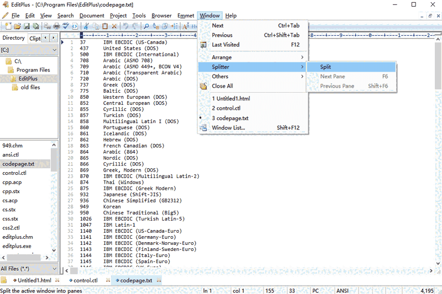This screenshot has height=294, width=442.
Task: Select cpp.acp in the file list
Action: [12, 183]
